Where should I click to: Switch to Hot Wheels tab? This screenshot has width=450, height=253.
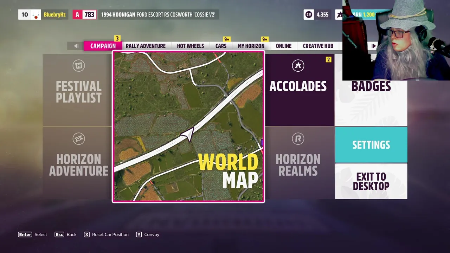(190, 46)
